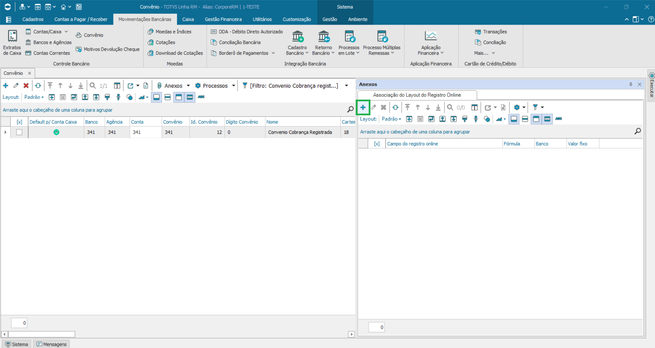Go to the first record in Convênio toolbar
This screenshot has height=348, width=655.
(50, 86)
